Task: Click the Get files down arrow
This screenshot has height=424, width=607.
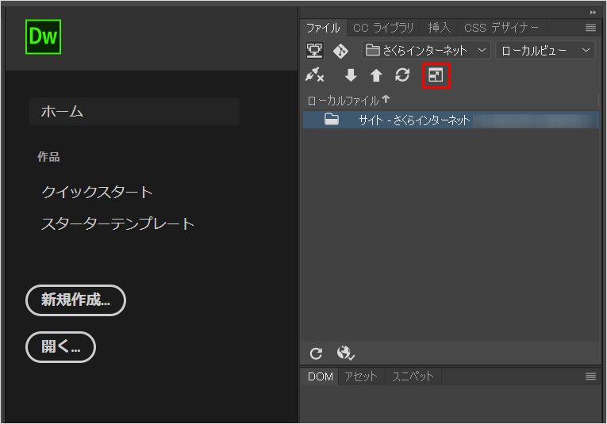Action: point(350,76)
